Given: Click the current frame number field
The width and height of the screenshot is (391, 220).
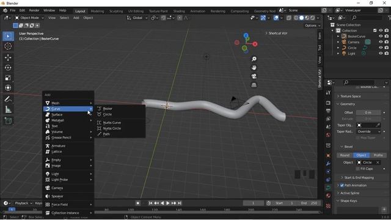Looking at the screenshot, I should pos(253,203).
